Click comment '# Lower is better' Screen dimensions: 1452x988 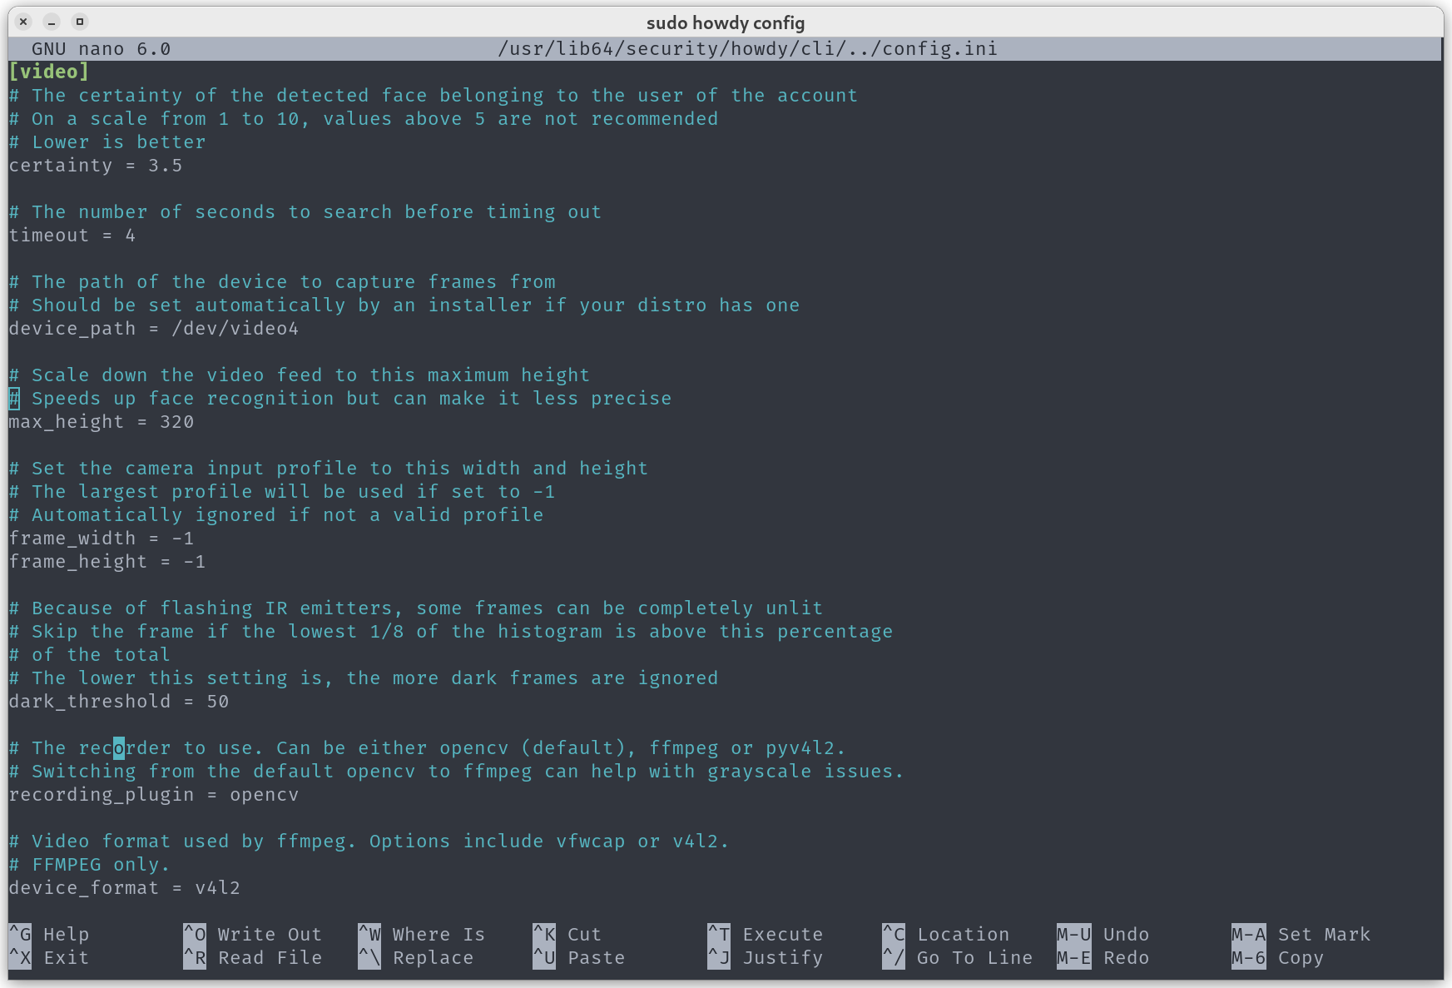107,142
